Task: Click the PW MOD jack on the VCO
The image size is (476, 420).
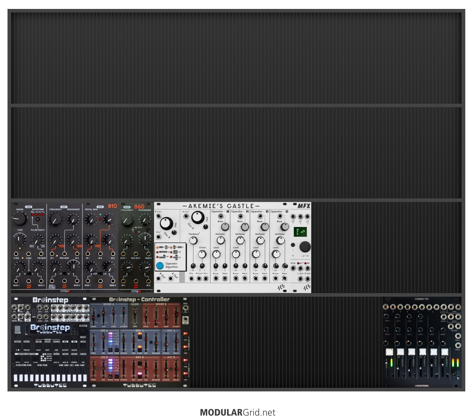Action: (41, 253)
